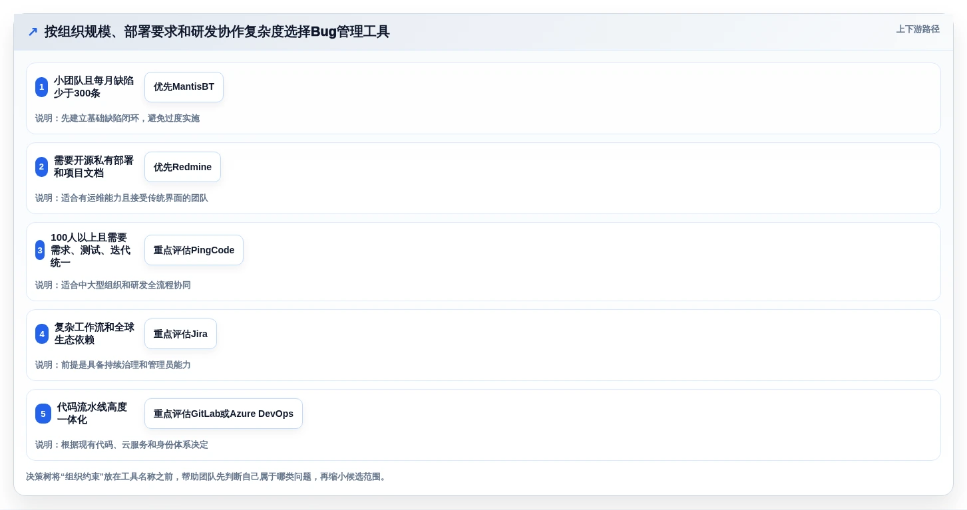The width and height of the screenshot is (967, 510).
Task: Click step number badge 5
Action: click(x=43, y=414)
